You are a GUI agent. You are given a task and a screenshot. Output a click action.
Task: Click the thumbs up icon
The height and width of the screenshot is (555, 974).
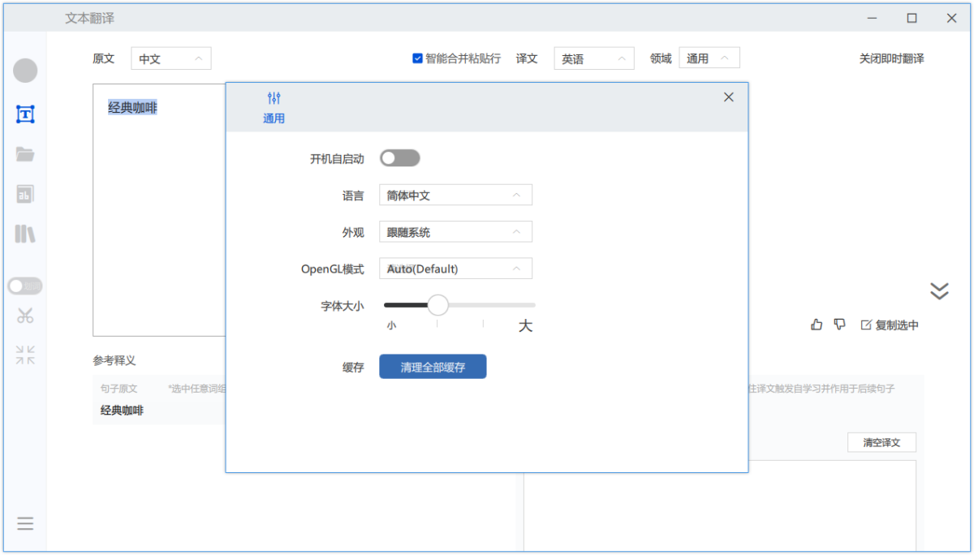tap(817, 325)
